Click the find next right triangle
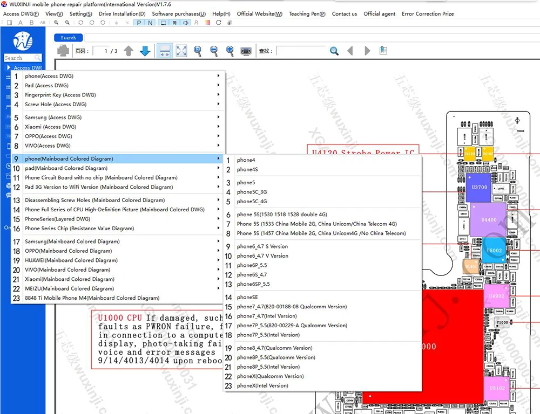Image resolution: width=540 pixels, height=414 pixels. coord(367,51)
